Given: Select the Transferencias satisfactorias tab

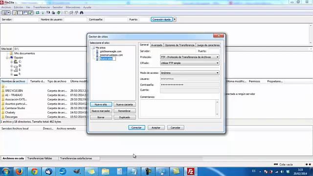Looking at the screenshot, I should [76, 158].
